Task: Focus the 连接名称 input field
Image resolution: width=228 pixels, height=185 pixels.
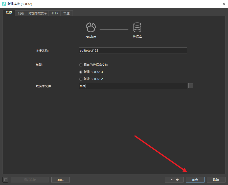Action: point(133,51)
